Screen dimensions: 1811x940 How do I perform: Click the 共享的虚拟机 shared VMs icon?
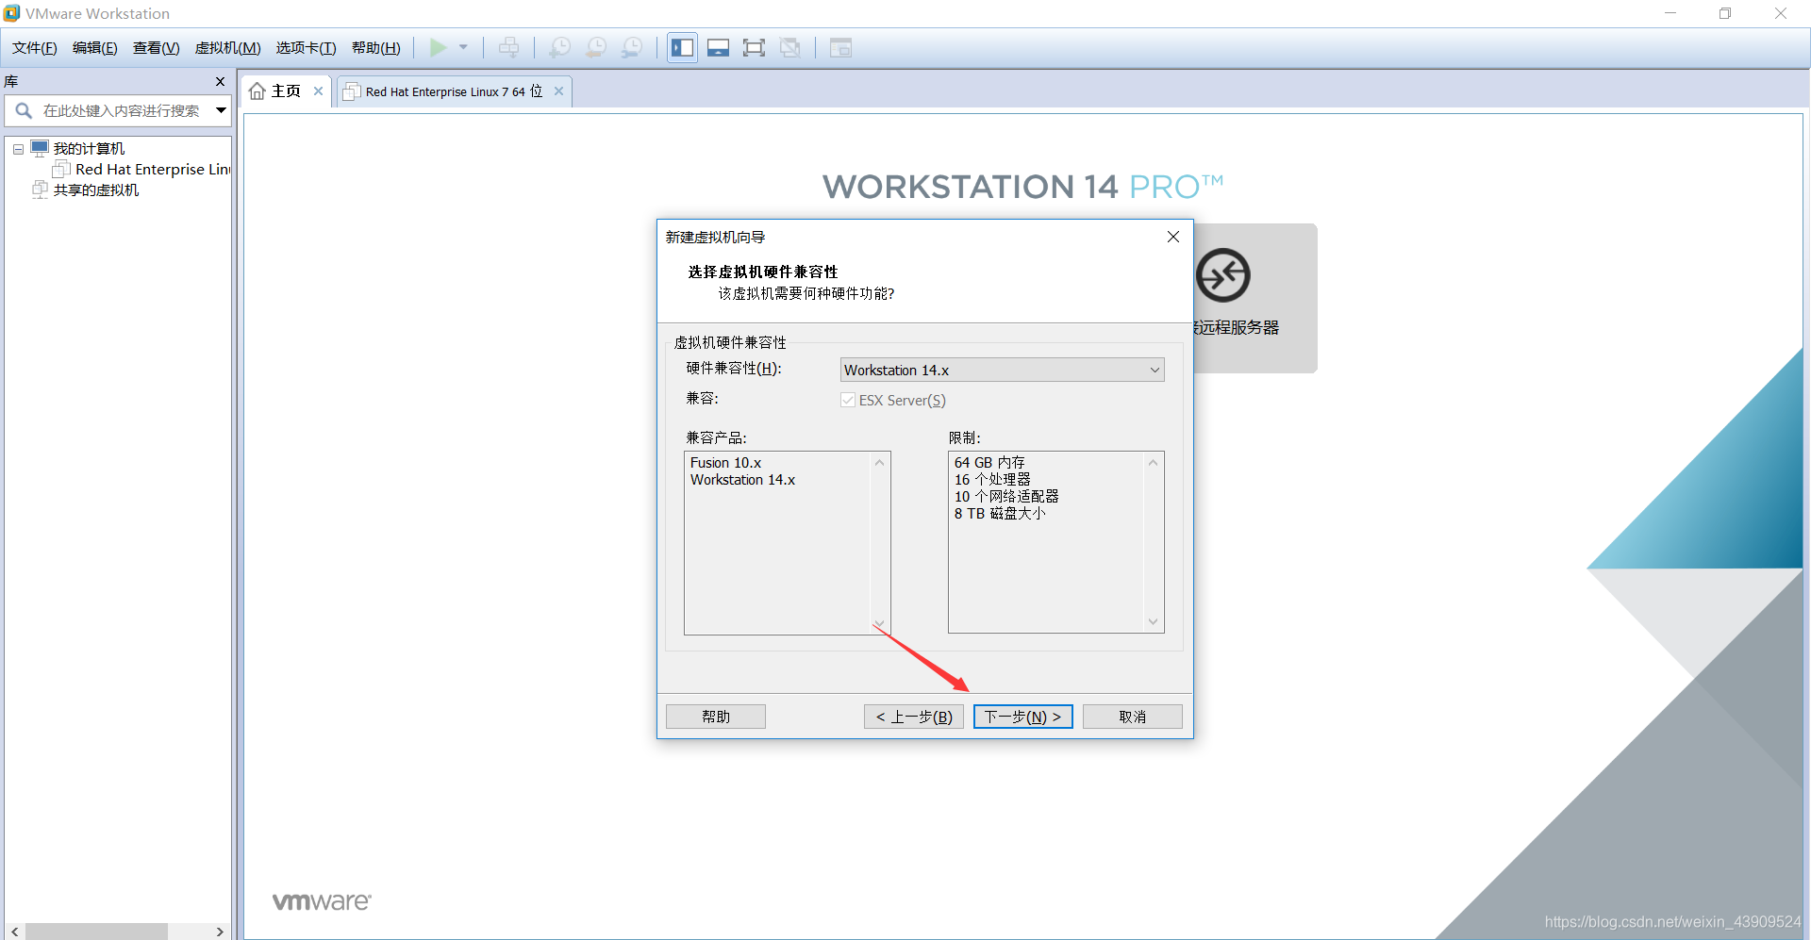(x=40, y=190)
